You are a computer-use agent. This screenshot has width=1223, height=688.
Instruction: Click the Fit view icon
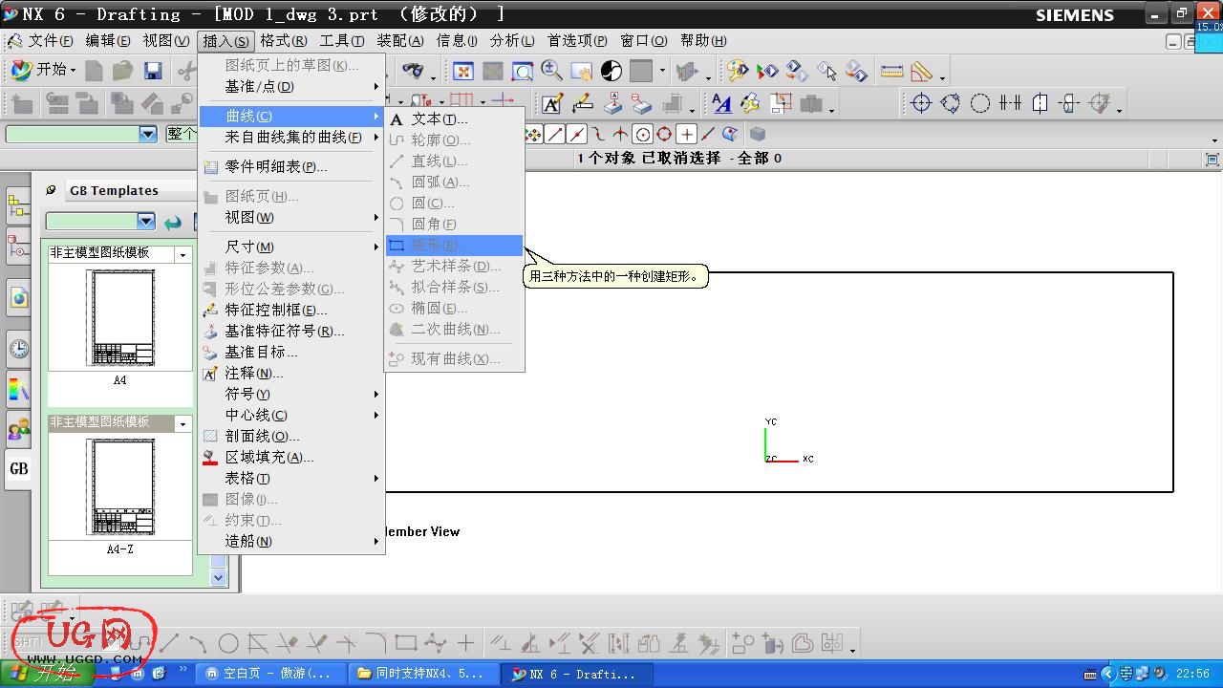(463, 71)
